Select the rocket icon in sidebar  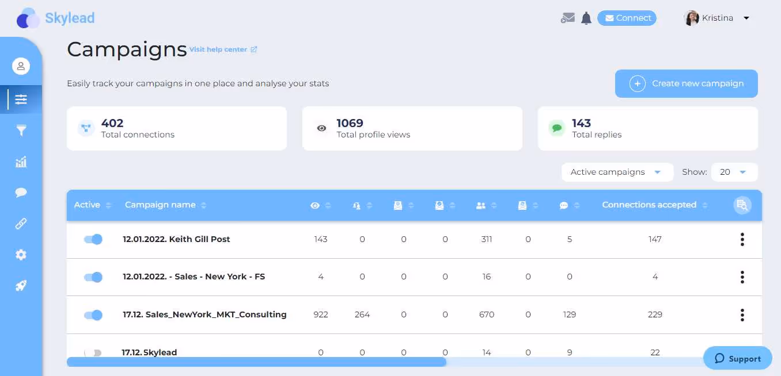click(21, 286)
